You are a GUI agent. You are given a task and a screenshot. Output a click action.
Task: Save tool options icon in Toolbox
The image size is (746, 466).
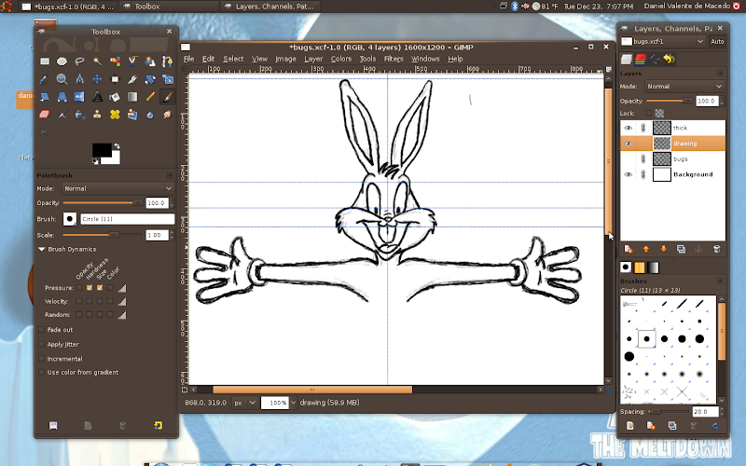(x=53, y=426)
